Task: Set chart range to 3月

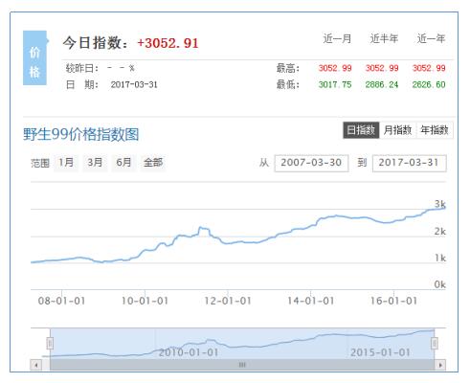Action: [x=95, y=163]
